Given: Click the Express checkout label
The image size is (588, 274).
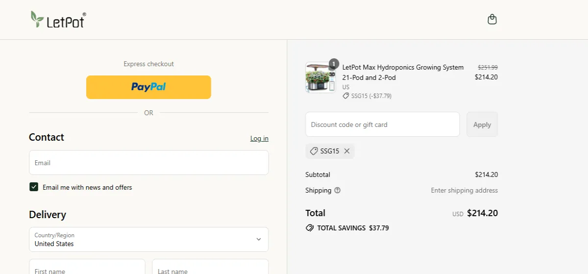Looking at the screenshot, I should pos(148,64).
